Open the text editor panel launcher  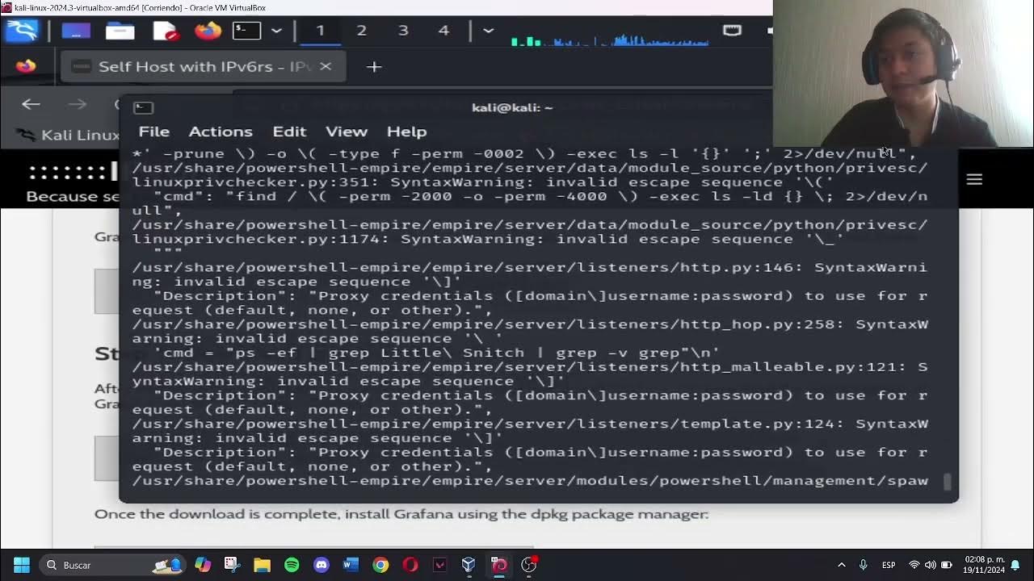165,31
